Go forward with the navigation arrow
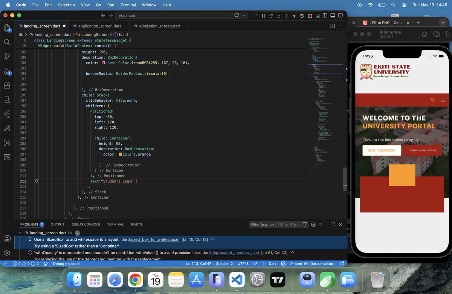This screenshot has width=452, height=294. point(111,15)
